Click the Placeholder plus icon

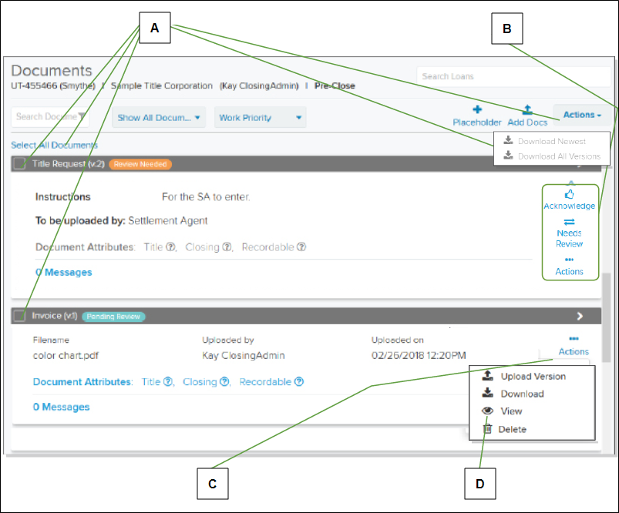(477, 109)
